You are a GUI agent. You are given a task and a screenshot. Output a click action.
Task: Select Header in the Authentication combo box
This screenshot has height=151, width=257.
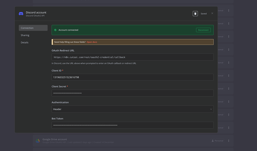132,109
